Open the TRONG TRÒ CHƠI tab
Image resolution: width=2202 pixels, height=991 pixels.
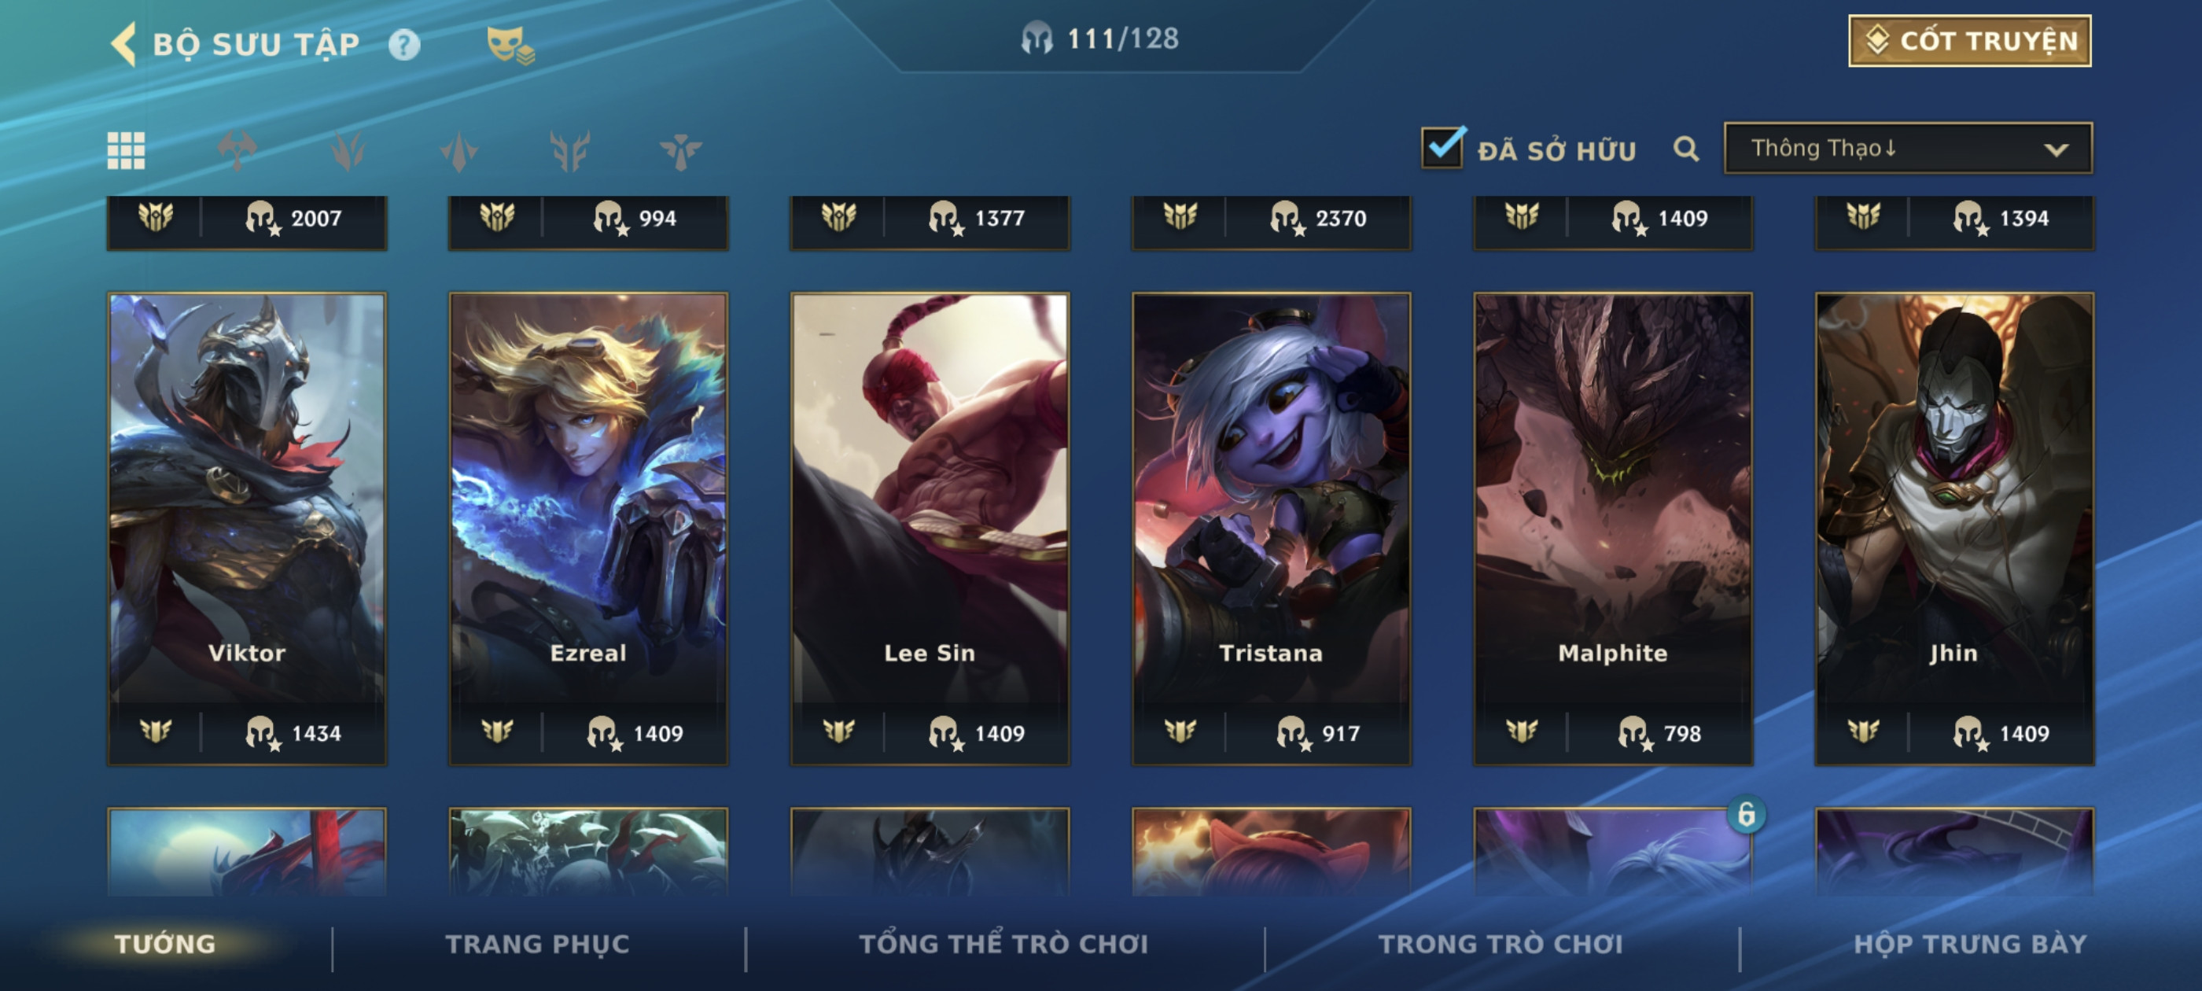pyautogui.click(x=1501, y=944)
